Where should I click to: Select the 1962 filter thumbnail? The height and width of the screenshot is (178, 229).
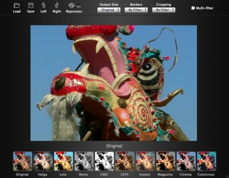click(104, 161)
